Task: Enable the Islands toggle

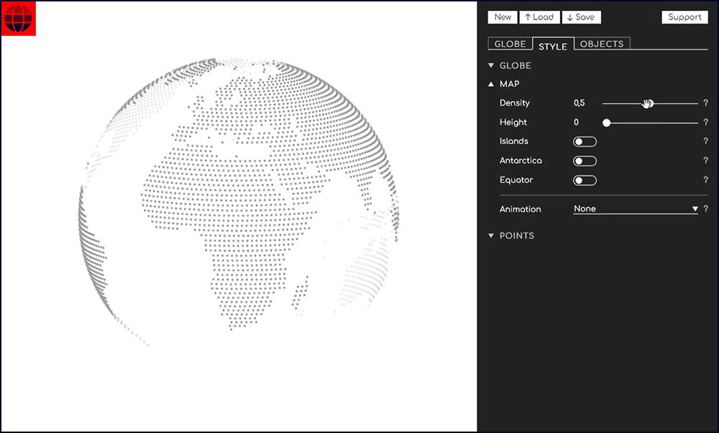Action: pos(585,141)
